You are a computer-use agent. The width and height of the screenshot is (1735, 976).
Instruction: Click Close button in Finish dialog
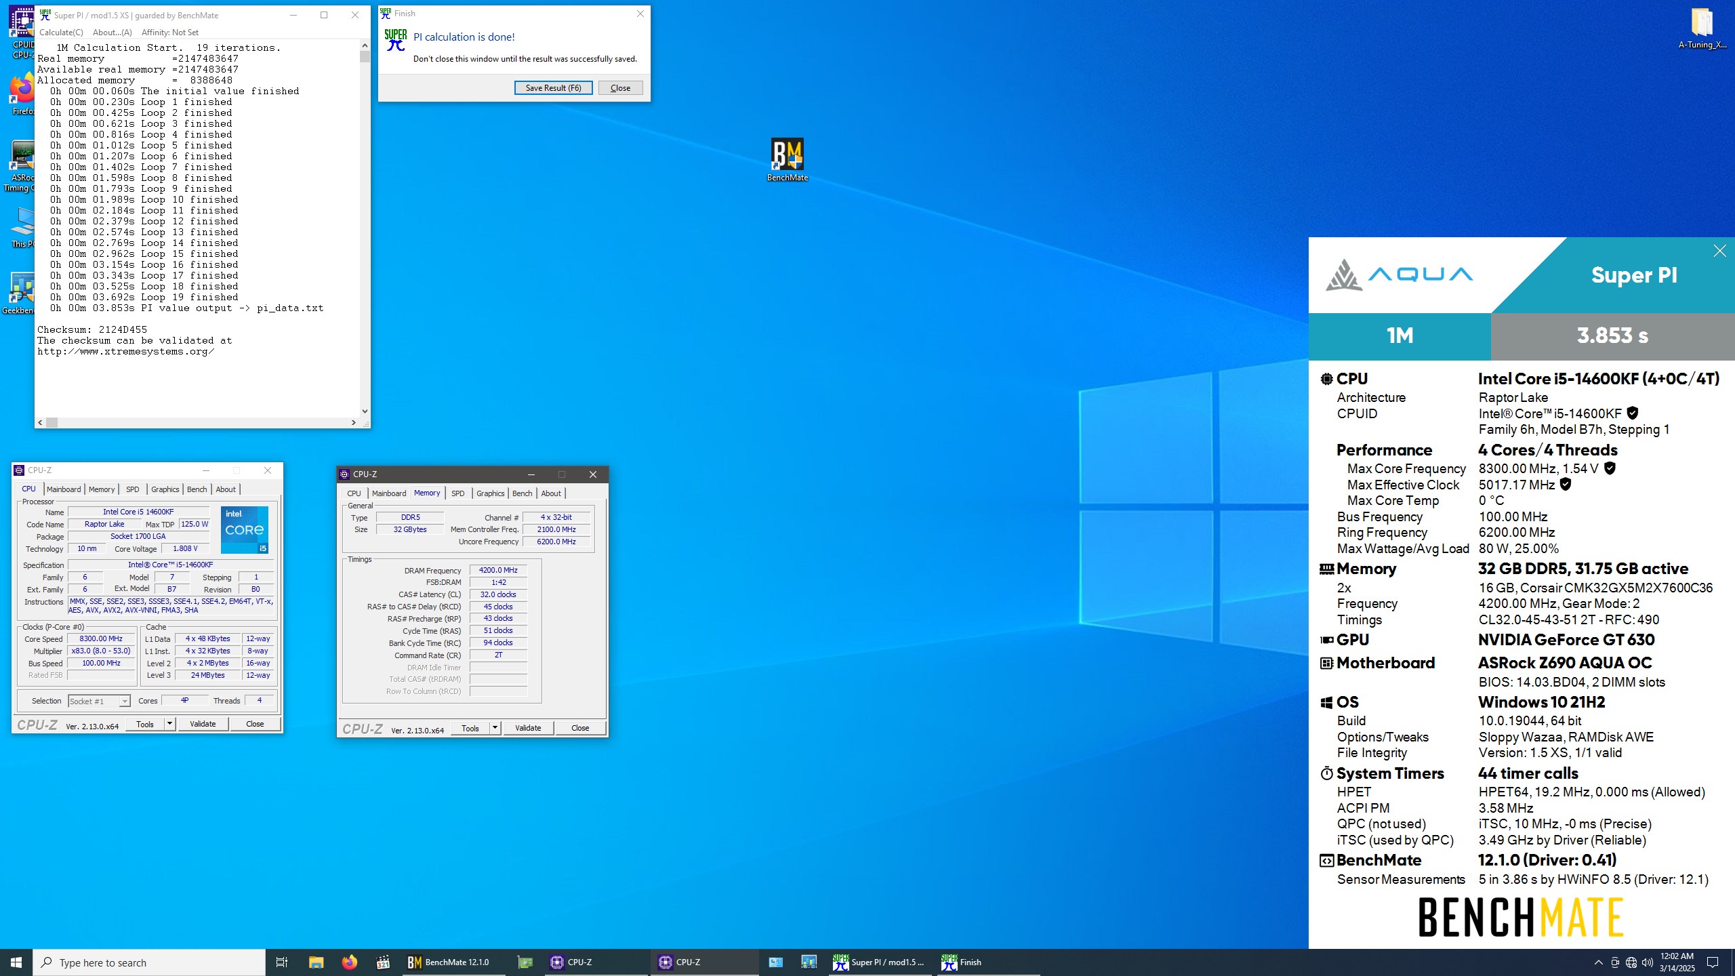[x=620, y=88]
